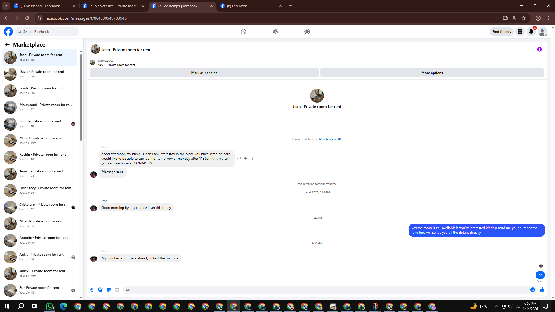Send a thumbs-up like
This screenshot has height=312, width=555.
pyautogui.click(x=542, y=290)
